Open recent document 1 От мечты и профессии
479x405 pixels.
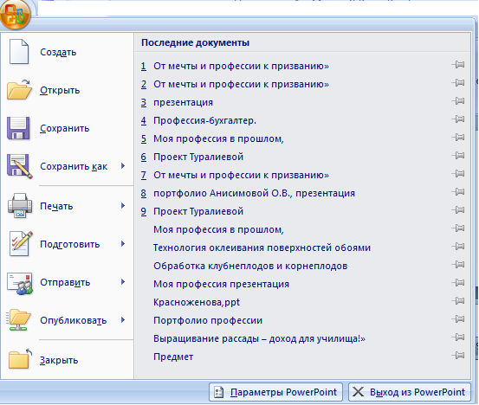235,66
